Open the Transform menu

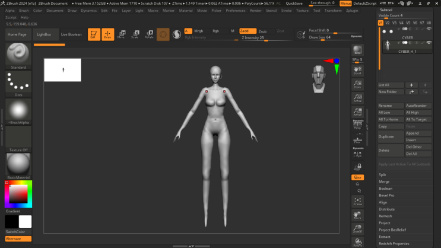click(333, 11)
